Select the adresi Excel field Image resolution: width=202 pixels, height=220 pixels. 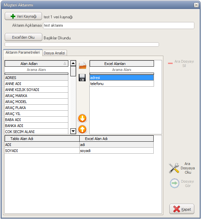(122, 78)
